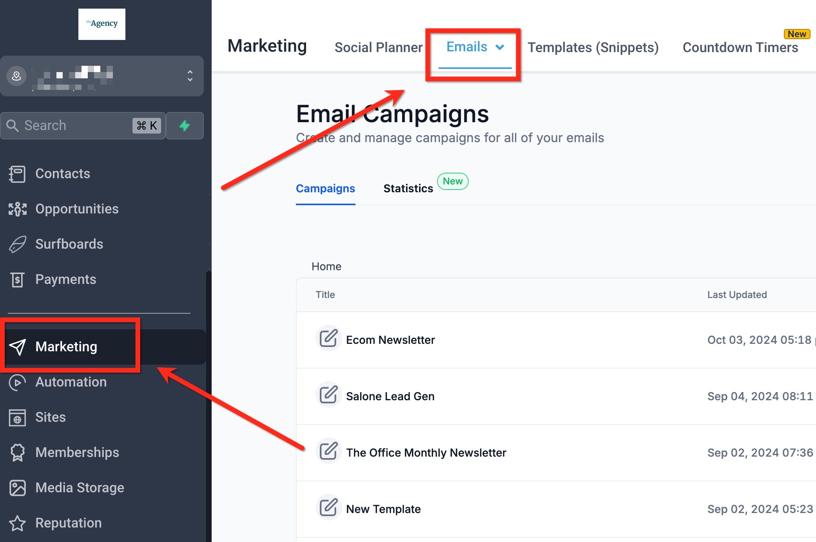Switch to the Statistics tab

click(x=408, y=188)
